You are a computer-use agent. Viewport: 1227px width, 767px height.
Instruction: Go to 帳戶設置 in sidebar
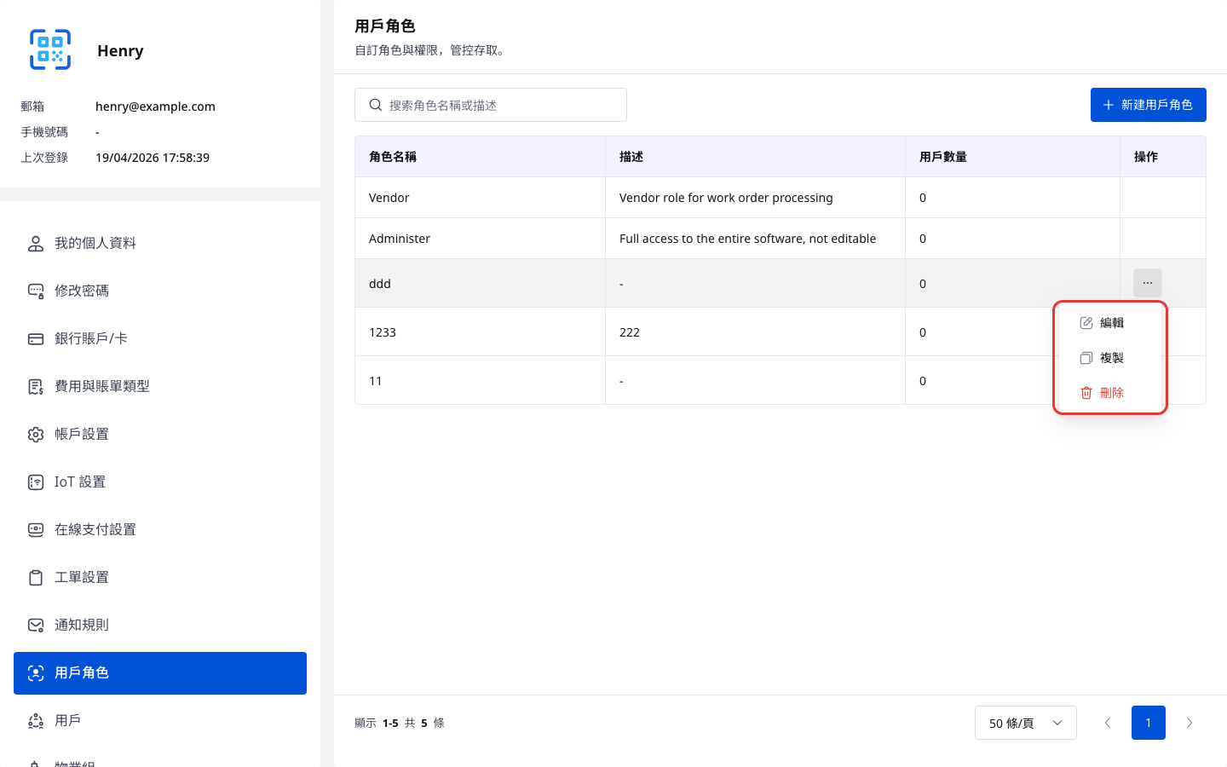click(160, 435)
